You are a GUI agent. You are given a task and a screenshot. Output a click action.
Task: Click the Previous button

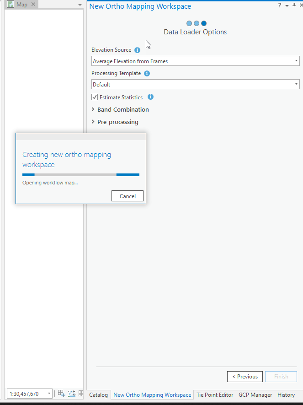(x=245, y=377)
